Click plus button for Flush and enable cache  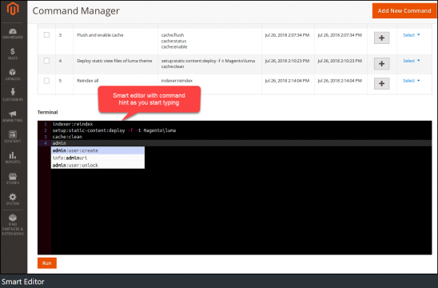pyautogui.click(x=381, y=38)
